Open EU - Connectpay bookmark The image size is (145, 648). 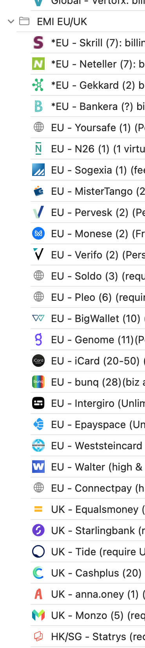pos(88,488)
